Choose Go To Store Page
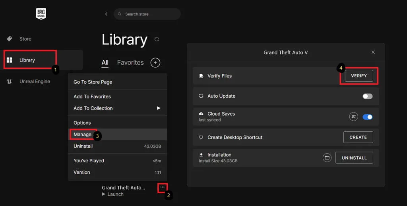Image resolution: width=407 pixels, height=206 pixels. point(117,82)
